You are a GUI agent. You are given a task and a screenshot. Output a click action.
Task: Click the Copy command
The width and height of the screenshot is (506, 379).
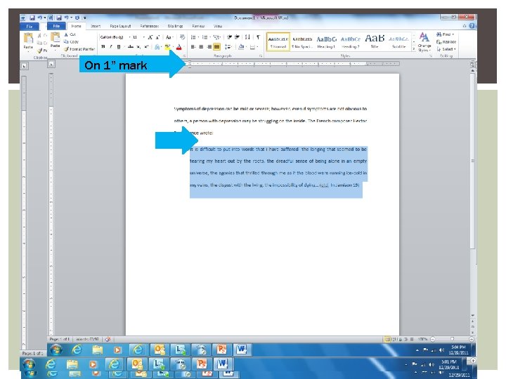pos(71,41)
